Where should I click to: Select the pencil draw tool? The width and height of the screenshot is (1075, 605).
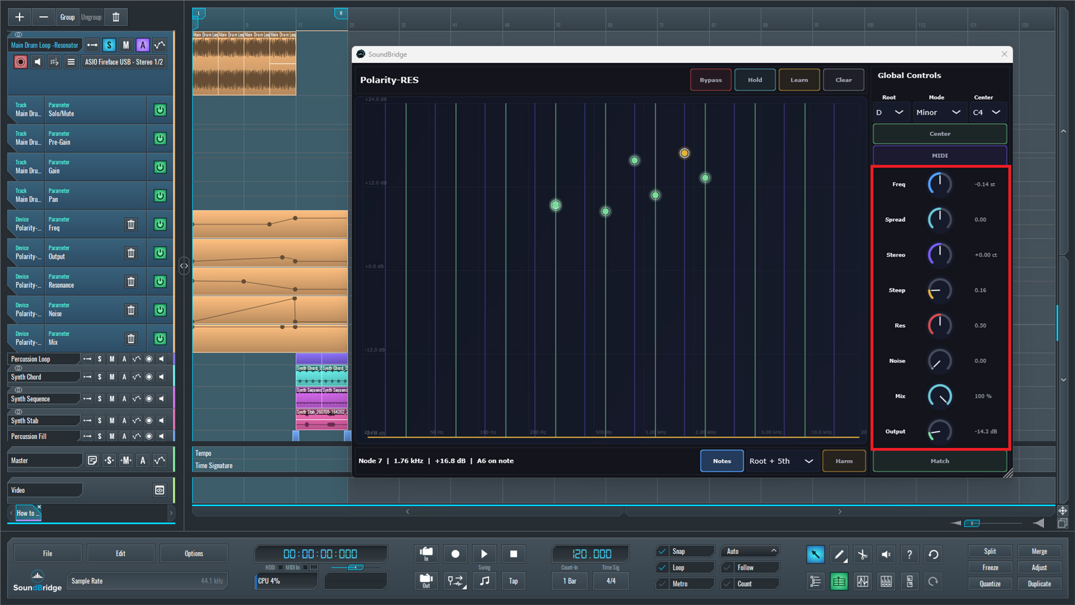(x=839, y=555)
